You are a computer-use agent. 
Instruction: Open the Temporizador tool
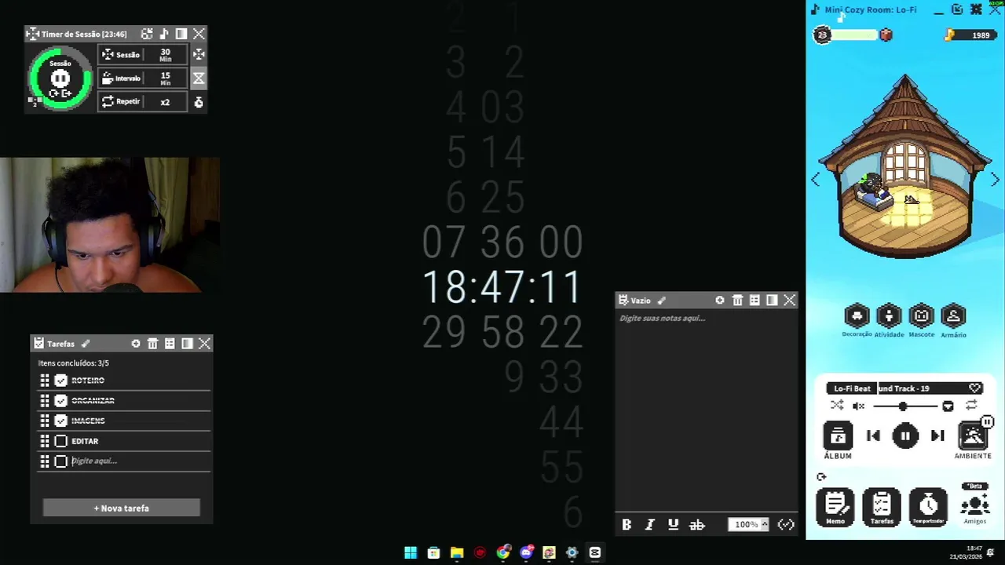[x=928, y=507]
